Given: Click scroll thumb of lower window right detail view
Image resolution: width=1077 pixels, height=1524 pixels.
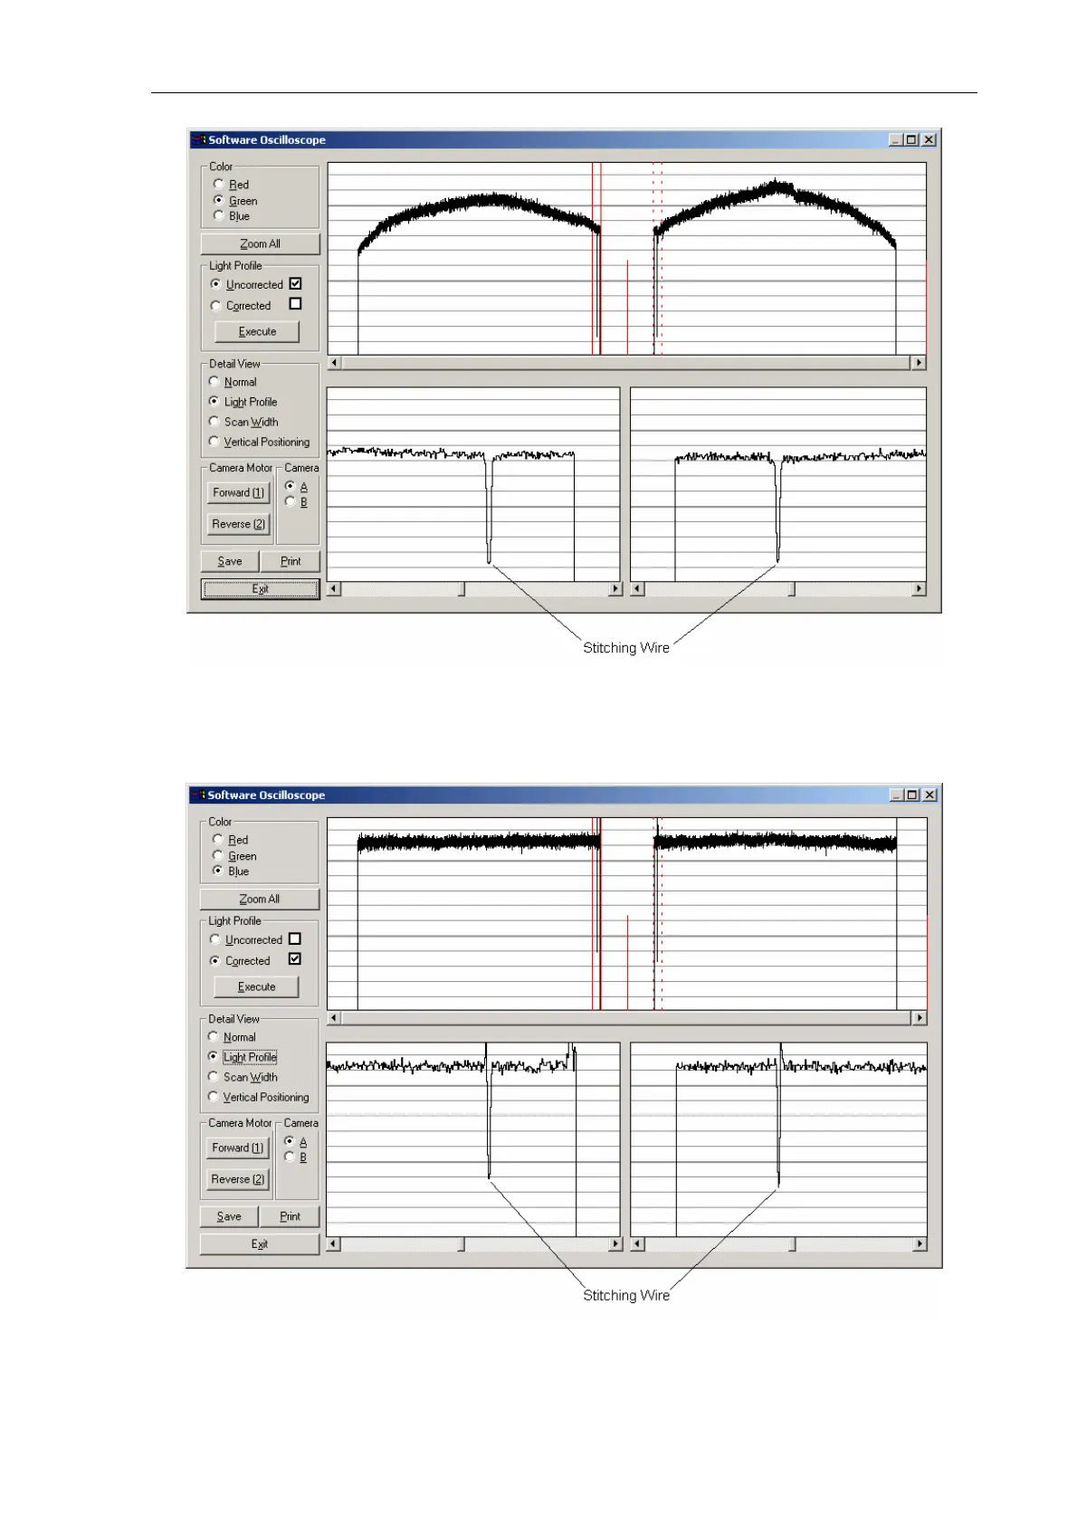Looking at the screenshot, I should pyautogui.click(x=792, y=1244).
